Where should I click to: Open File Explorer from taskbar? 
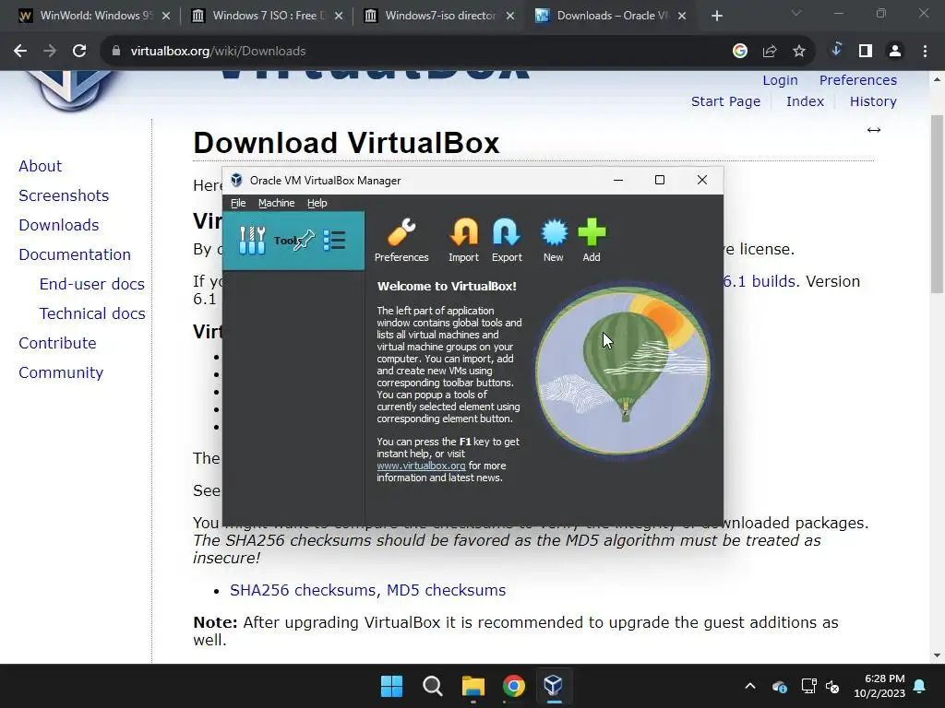pos(473,686)
